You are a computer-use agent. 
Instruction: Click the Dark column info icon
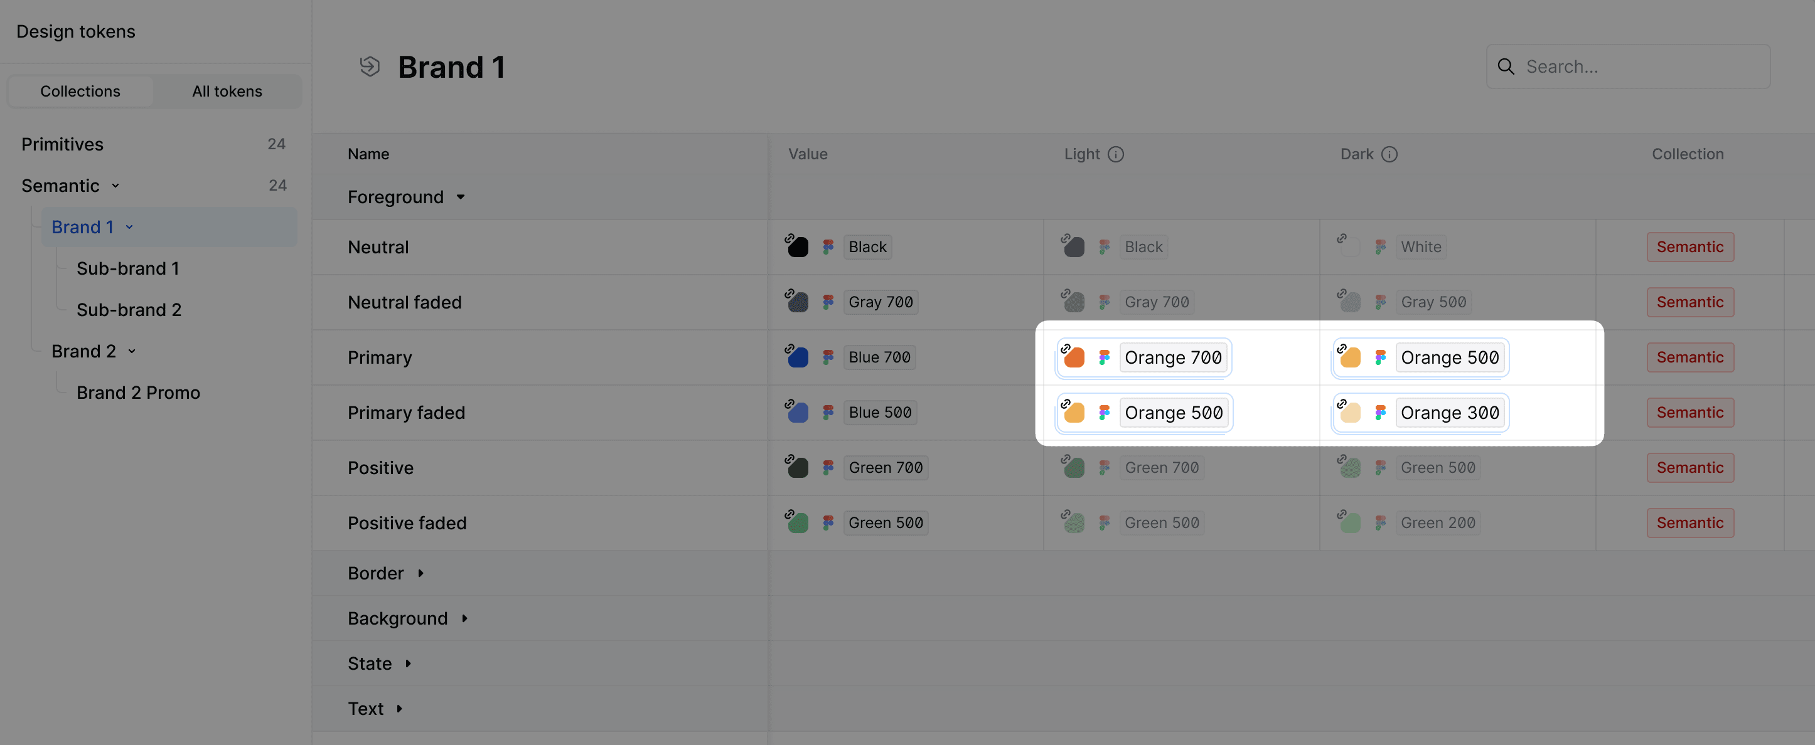pos(1389,154)
